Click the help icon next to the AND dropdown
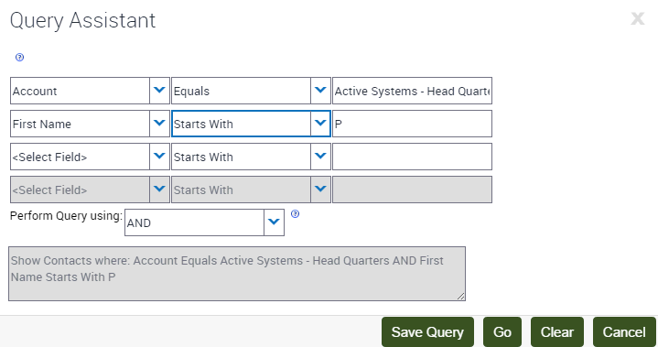This screenshot has width=658, height=347. click(295, 214)
